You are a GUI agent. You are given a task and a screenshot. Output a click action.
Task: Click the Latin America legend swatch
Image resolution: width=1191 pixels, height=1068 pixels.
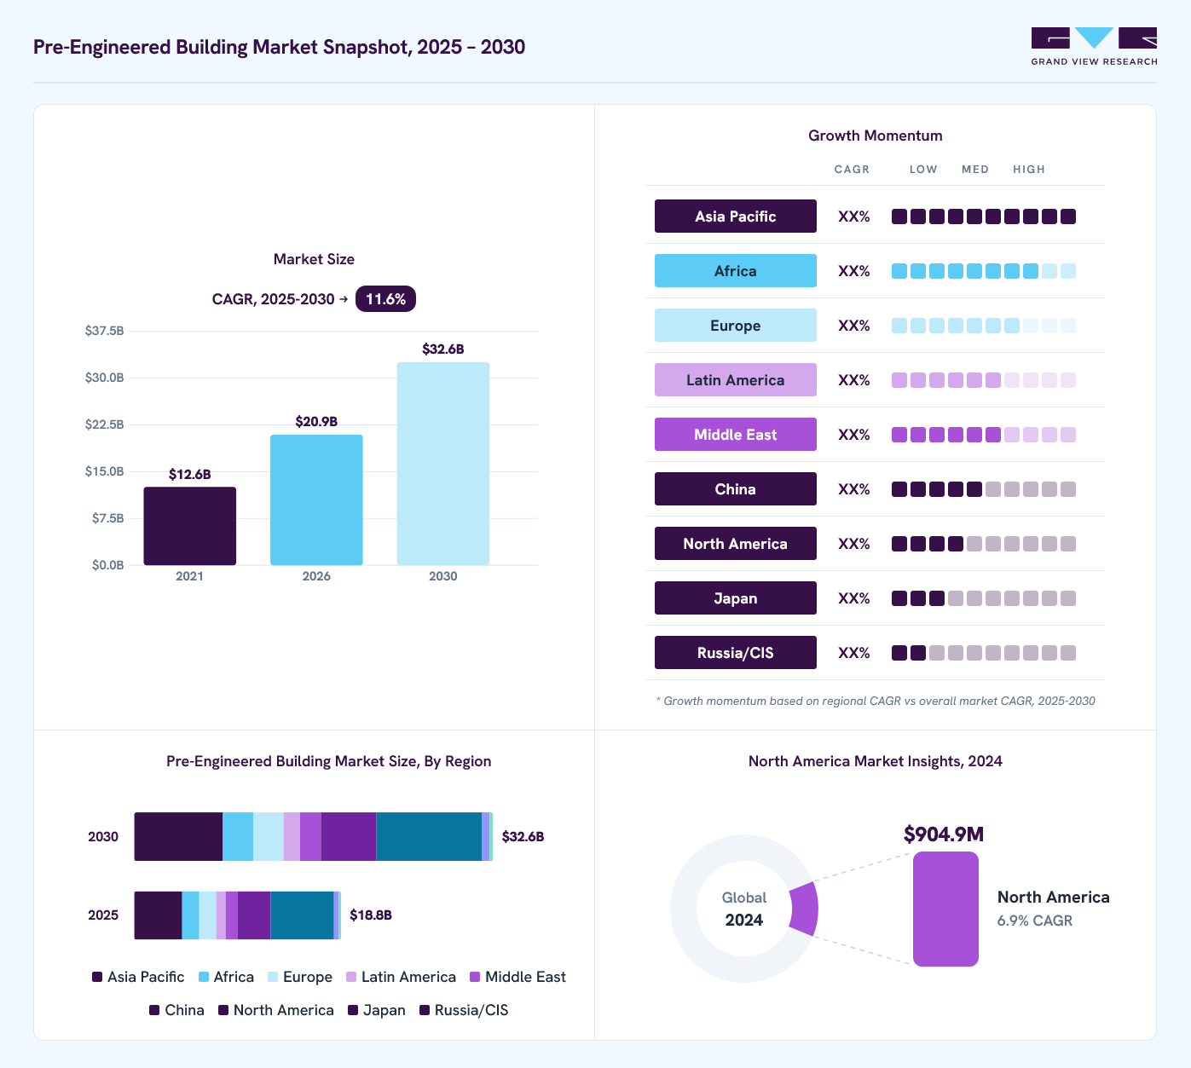point(351,977)
